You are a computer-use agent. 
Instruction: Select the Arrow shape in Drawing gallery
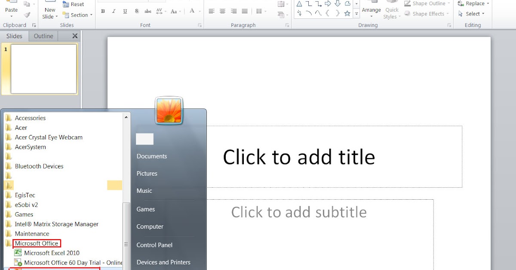tap(328, 3)
